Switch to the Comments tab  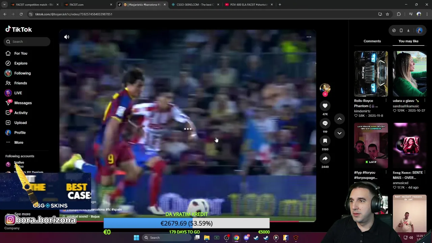pos(372,41)
